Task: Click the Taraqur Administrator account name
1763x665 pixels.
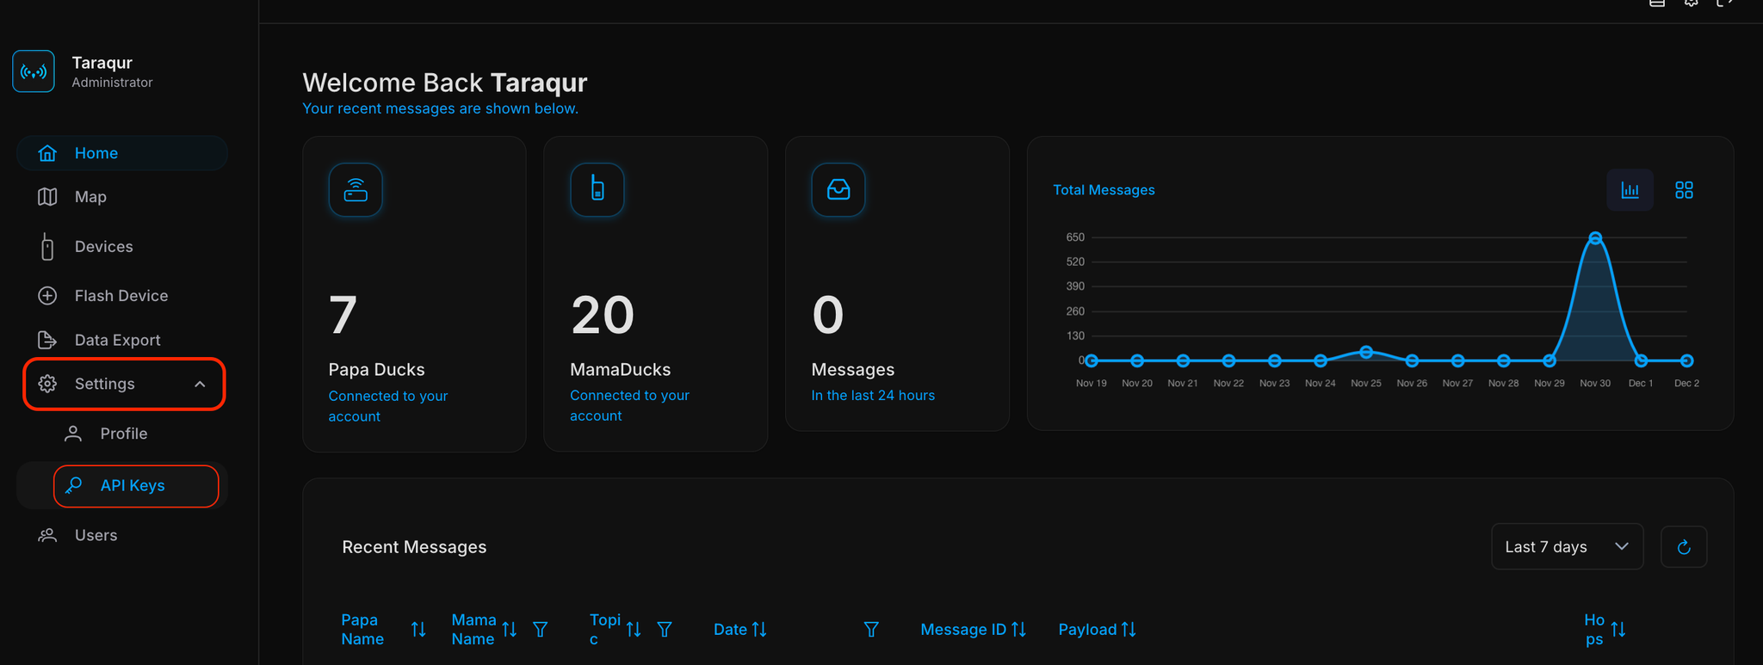Action: tap(112, 71)
